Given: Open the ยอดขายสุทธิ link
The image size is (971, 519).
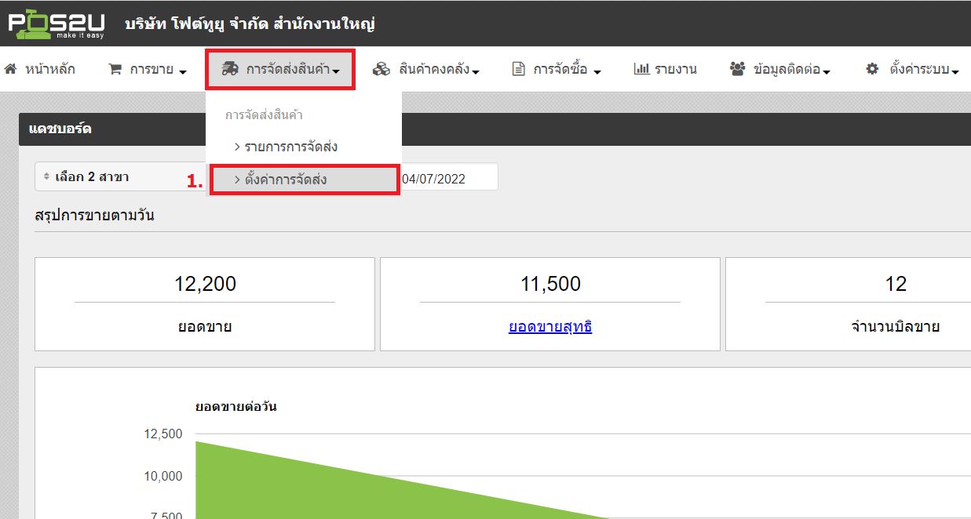Looking at the screenshot, I should click(549, 327).
